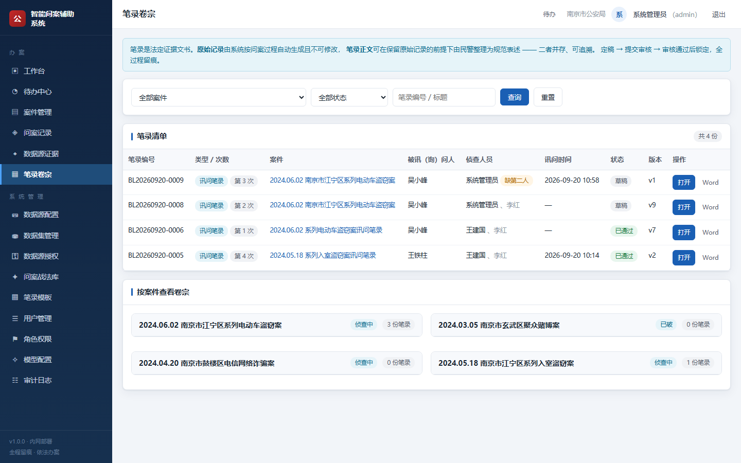Click 已通过 status in row BL20260920-0006
Screen dimensions: 741x463
[624, 231]
